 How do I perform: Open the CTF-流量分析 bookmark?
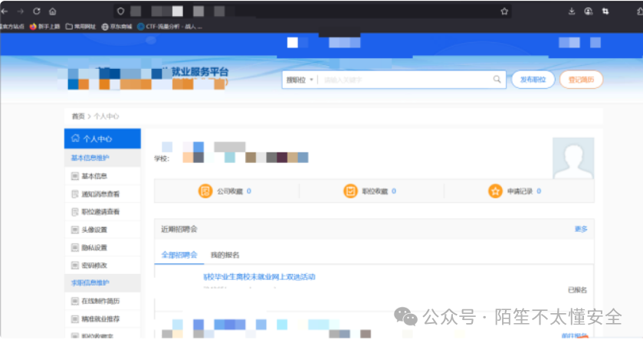[170, 27]
